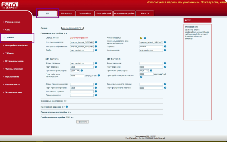Screen dimensions: 227x142
Task: Click help icon for SIP Server 1 transport protocol
Action: point(82,70)
